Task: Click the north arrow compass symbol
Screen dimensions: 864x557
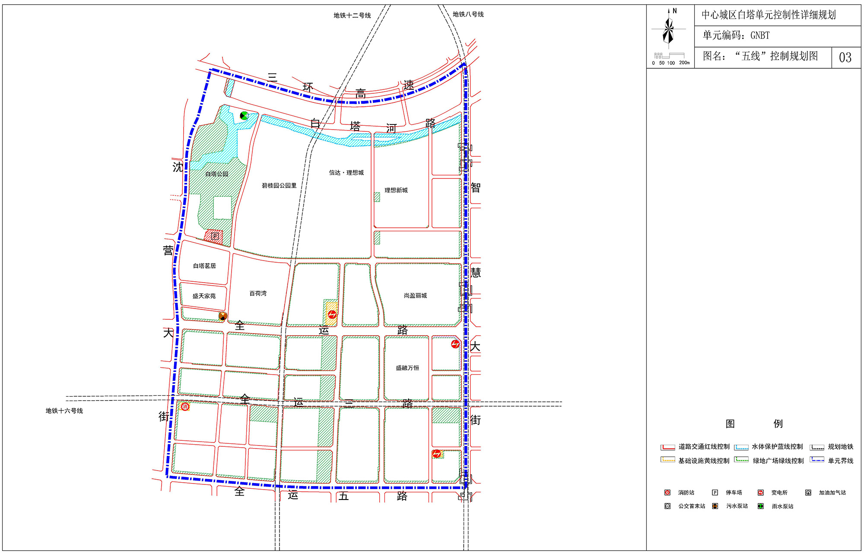Action: tap(669, 29)
